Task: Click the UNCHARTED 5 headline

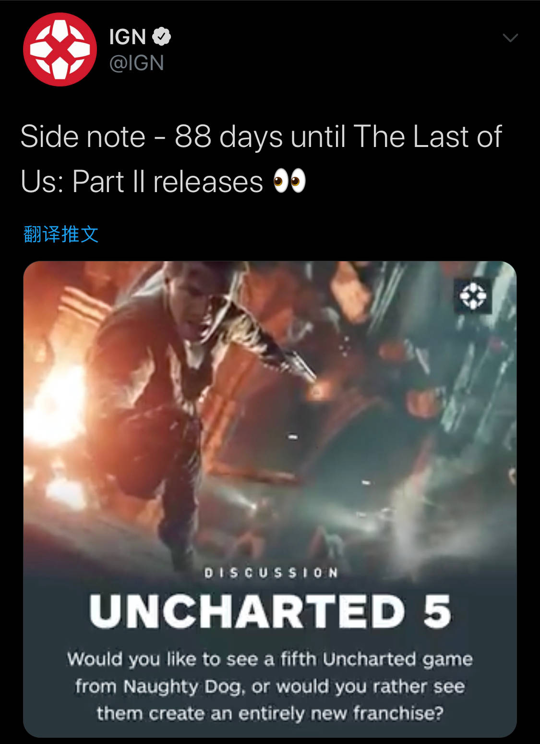Action: point(270,611)
